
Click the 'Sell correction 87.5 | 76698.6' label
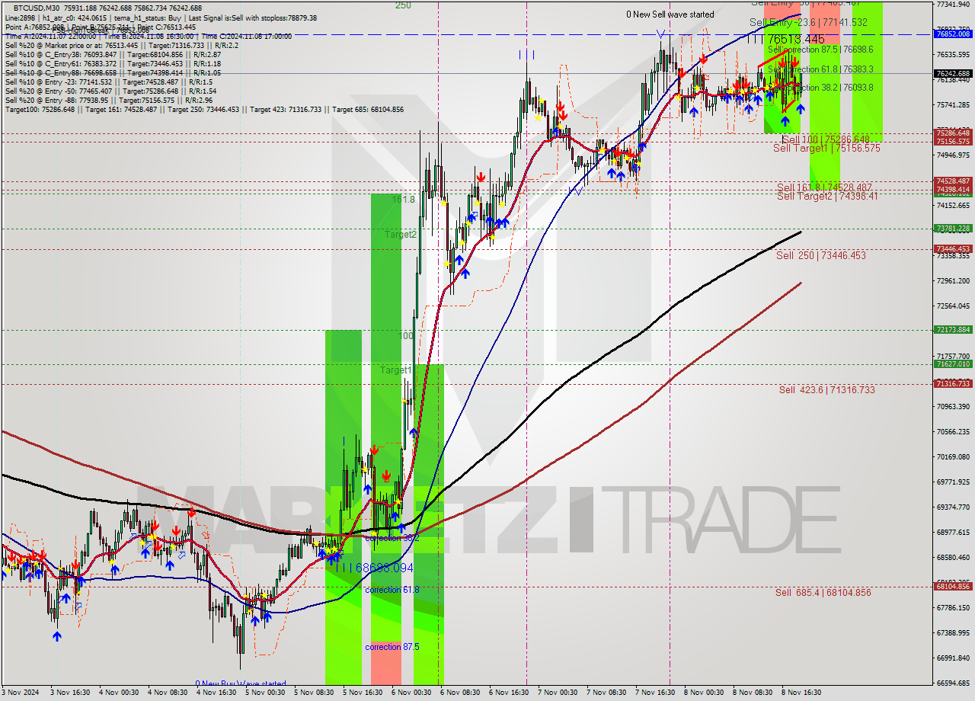click(820, 50)
